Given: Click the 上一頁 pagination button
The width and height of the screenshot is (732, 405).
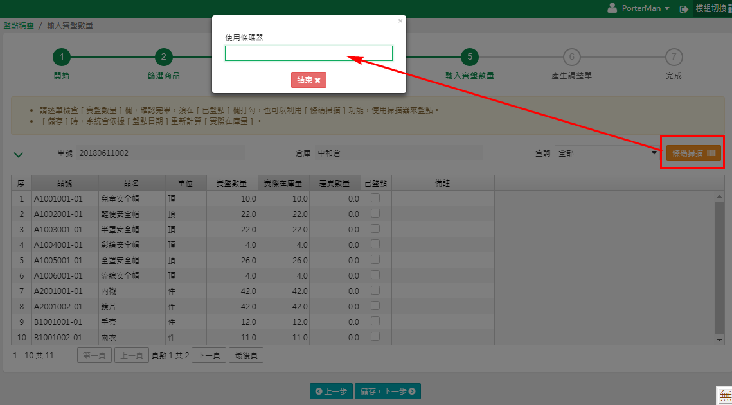Looking at the screenshot, I should [132, 355].
